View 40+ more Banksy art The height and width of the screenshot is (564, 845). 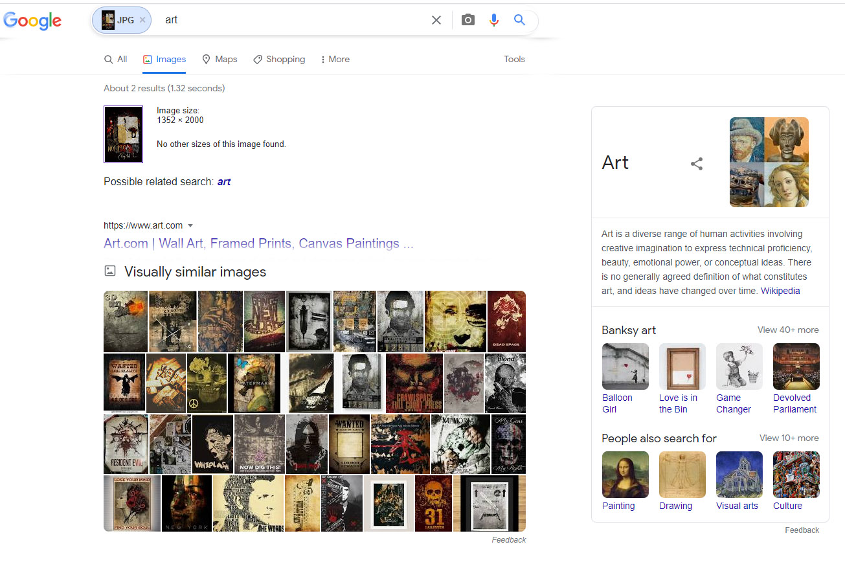pyautogui.click(x=788, y=330)
